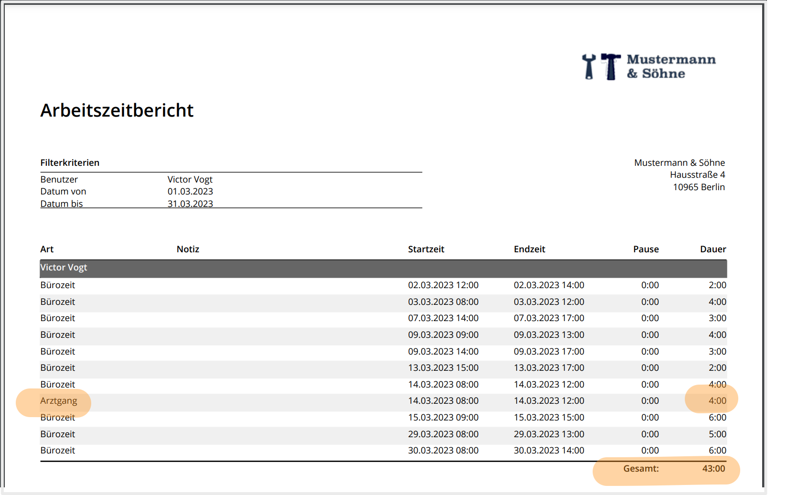Click start time 02.03.2023 12:00
This screenshot has width=787, height=495.
[x=443, y=285]
